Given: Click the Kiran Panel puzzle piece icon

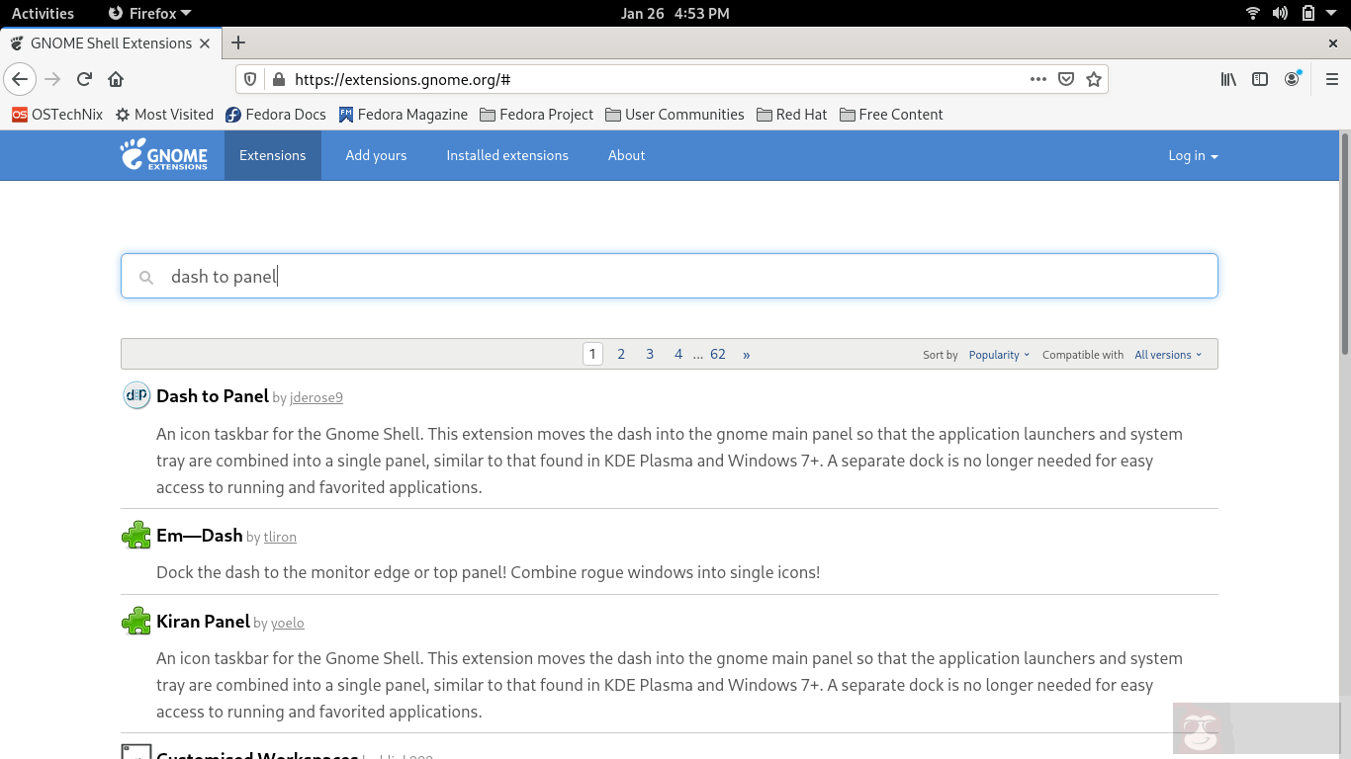Looking at the screenshot, I should pyautogui.click(x=135, y=621).
